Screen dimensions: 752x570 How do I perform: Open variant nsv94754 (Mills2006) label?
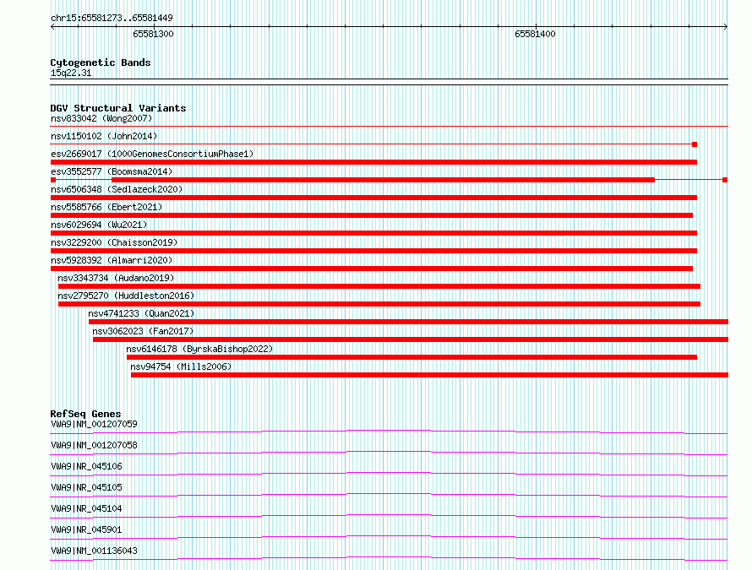pos(181,366)
